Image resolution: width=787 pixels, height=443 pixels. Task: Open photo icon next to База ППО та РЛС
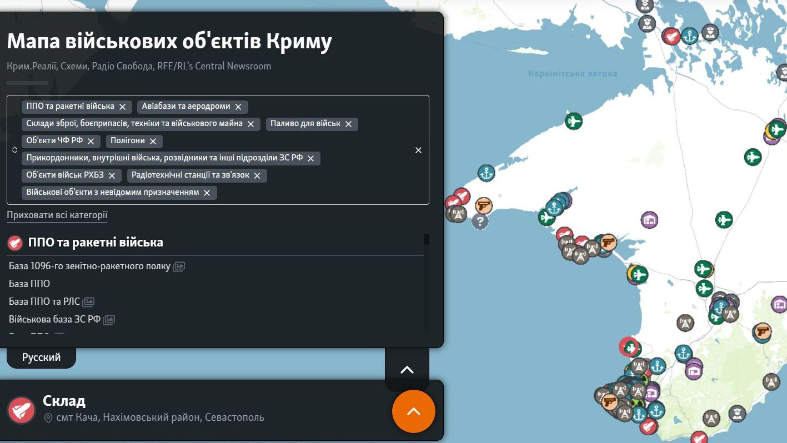[88, 302]
